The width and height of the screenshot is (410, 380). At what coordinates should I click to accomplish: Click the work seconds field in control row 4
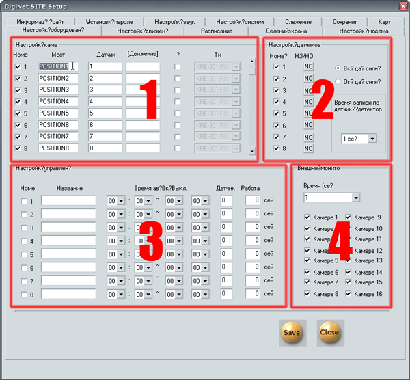coord(253,241)
